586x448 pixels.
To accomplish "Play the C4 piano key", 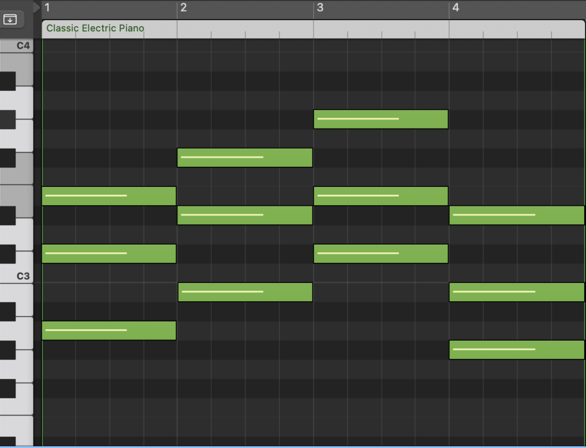I will tap(17, 46).
